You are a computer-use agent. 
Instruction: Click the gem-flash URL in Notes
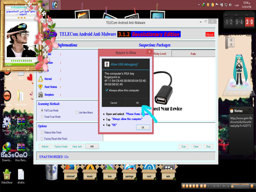click(241, 122)
